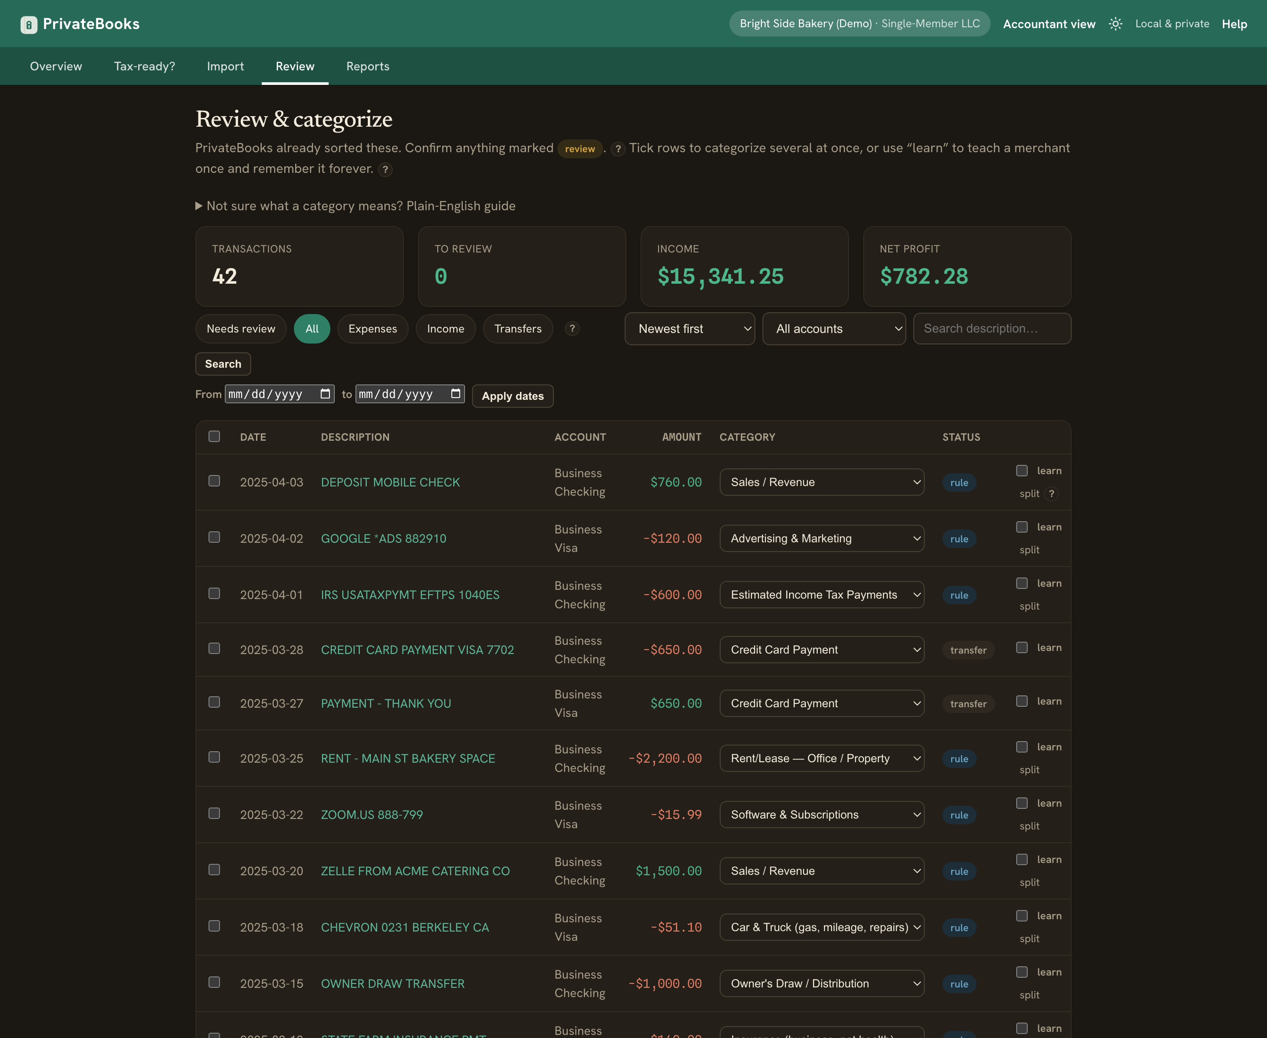1267x1038 pixels.
Task: Expand the Plain-English category guide
Action: 356,206
